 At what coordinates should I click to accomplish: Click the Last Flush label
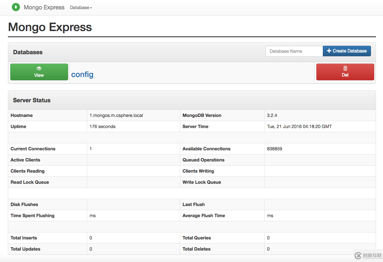194,205
